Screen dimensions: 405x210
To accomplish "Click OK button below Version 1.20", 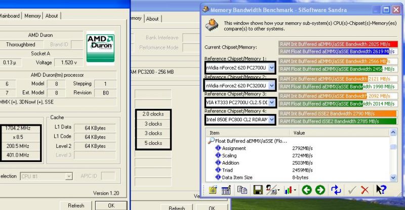I will pos(111,205).
